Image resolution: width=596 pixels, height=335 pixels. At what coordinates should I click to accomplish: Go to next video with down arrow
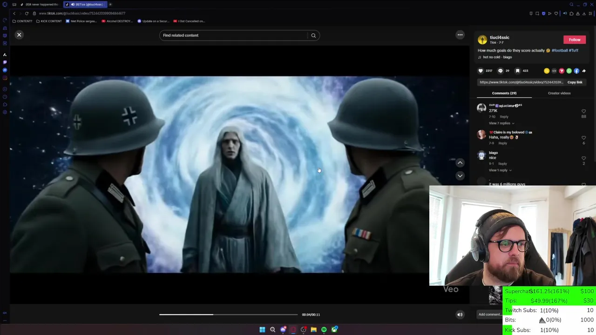click(460, 176)
